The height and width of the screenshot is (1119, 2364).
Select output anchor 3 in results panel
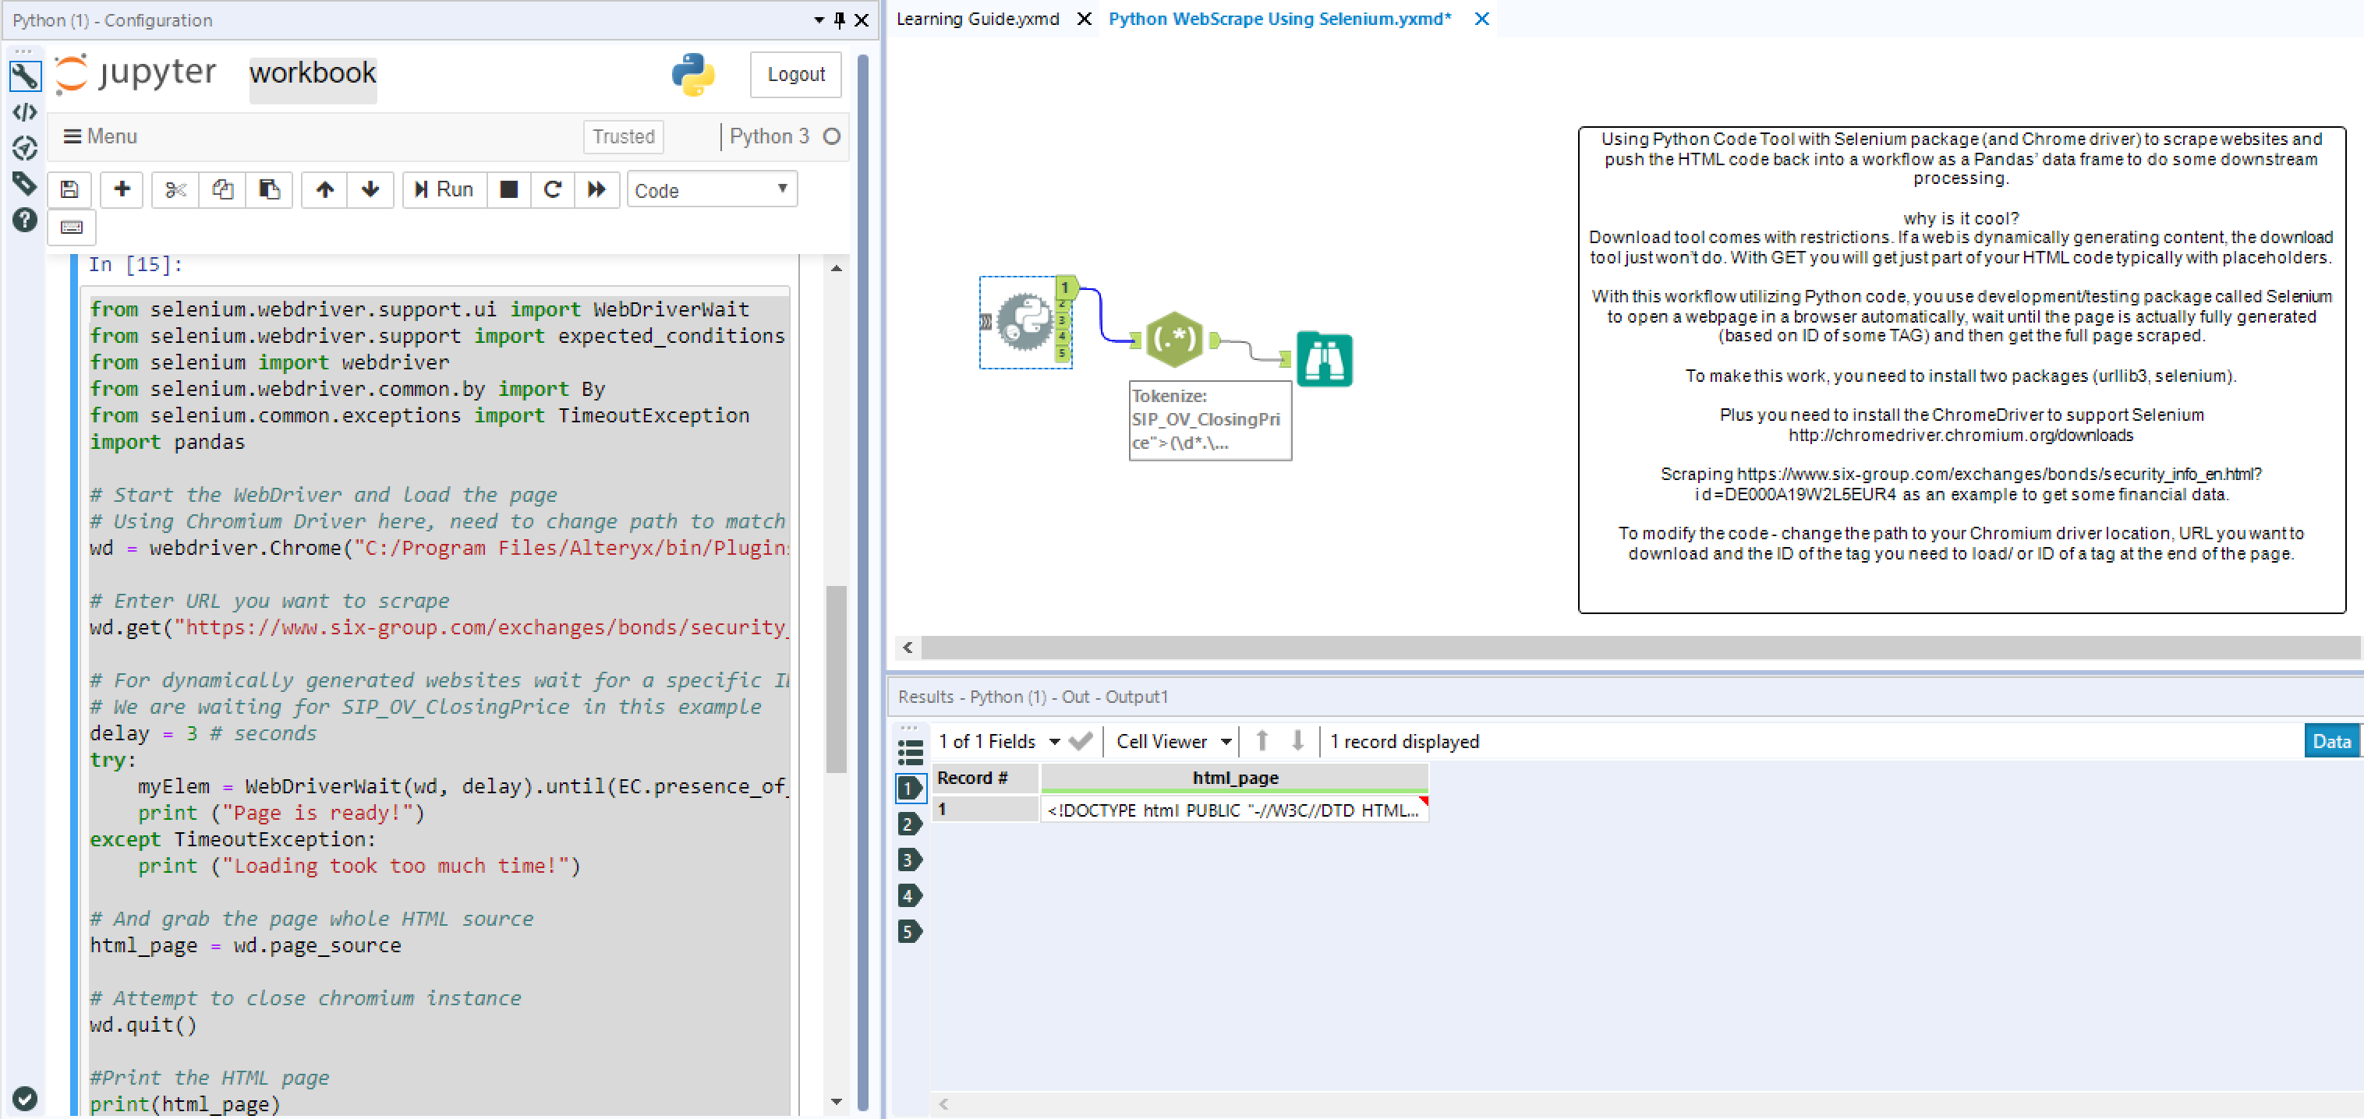pyautogui.click(x=908, y=860)
